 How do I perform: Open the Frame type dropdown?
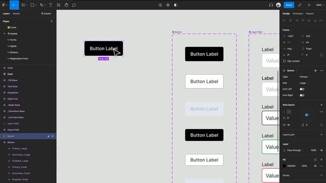pos(287,30)
